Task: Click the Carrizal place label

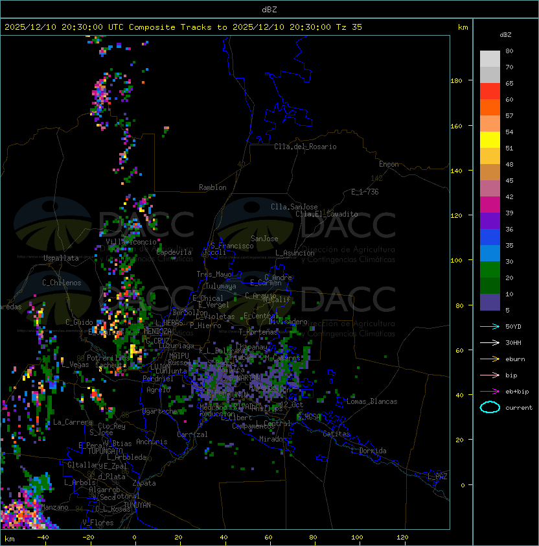Action: (192, 434)
